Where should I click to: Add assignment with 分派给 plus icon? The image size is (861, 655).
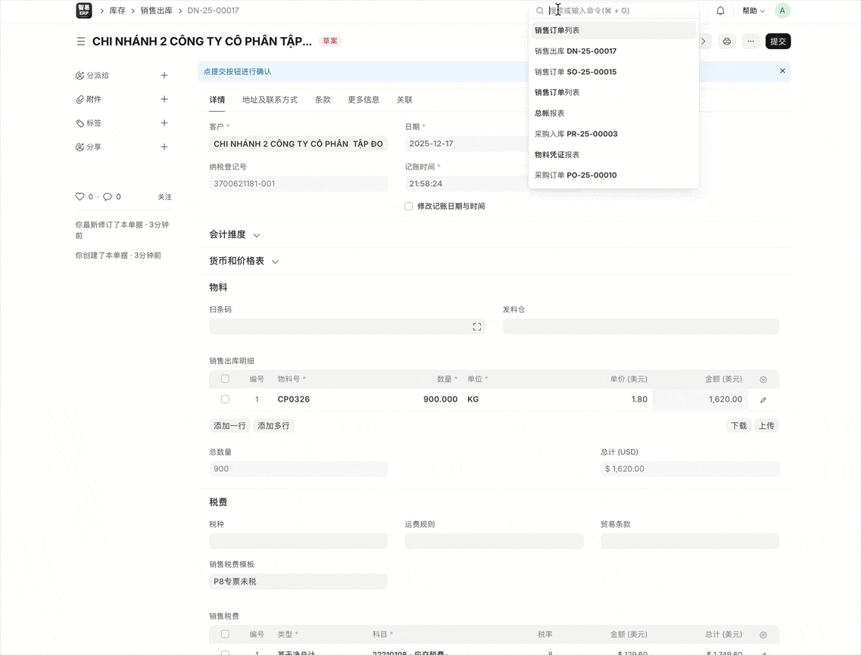(164, 76)
